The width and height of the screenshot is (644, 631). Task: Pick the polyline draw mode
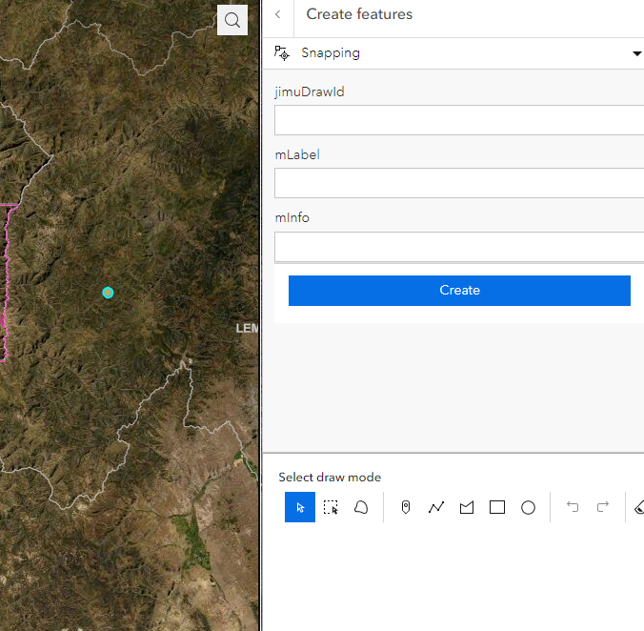tap(436, 507)
